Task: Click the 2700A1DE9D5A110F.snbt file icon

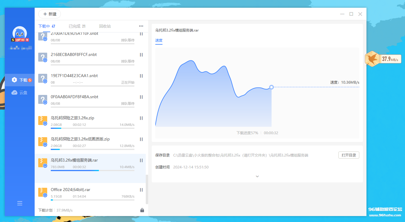Action: [43, 37]
